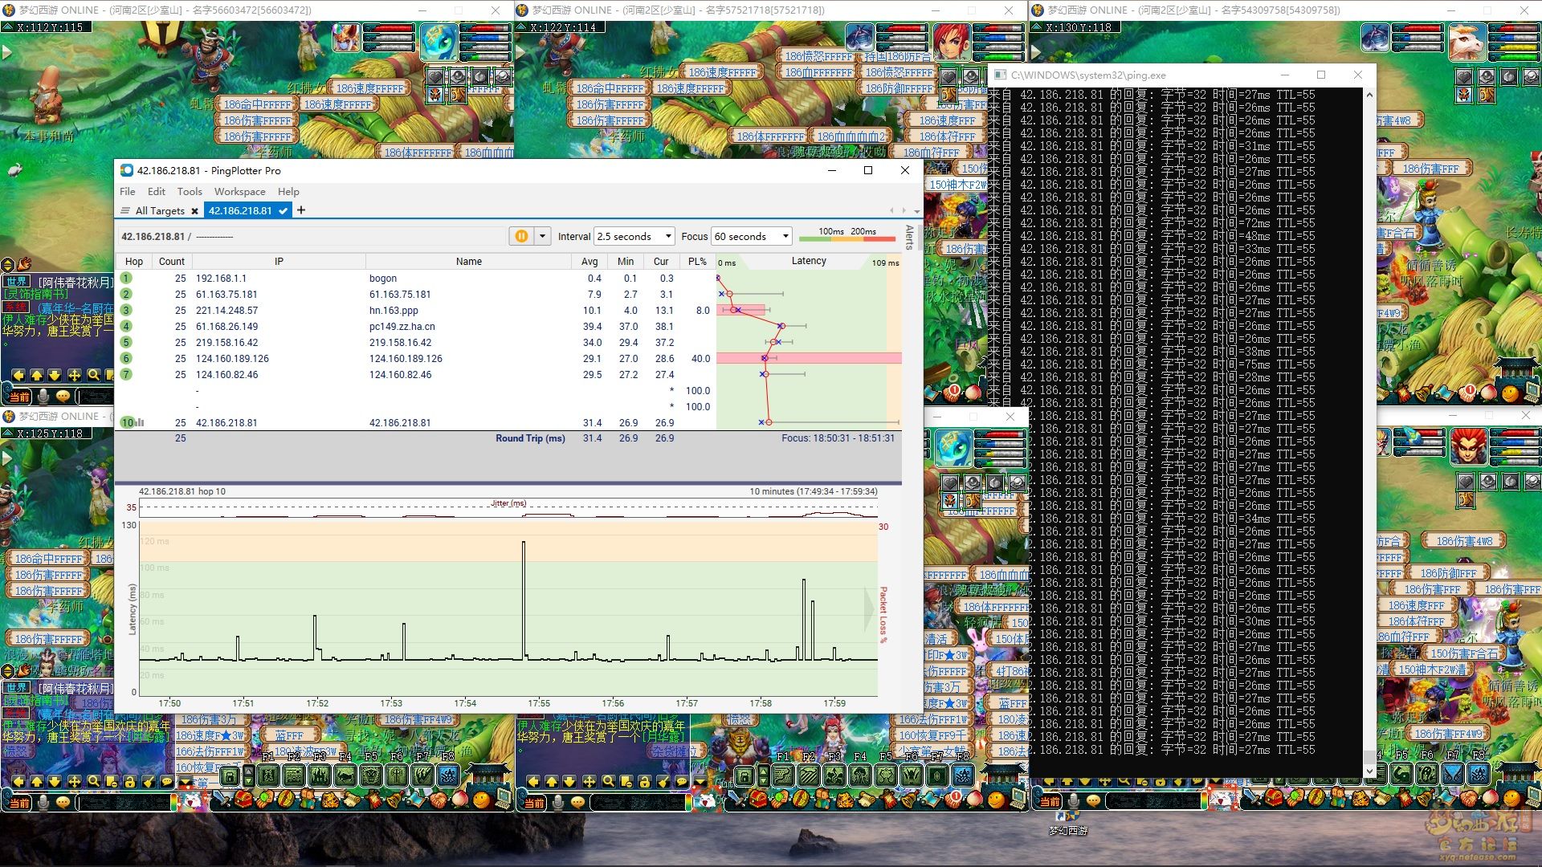Screen dimensions: 1542x867
Task: Activate the F2 skill slot in bottom-middle game window
Action: [x=809, y=775]
